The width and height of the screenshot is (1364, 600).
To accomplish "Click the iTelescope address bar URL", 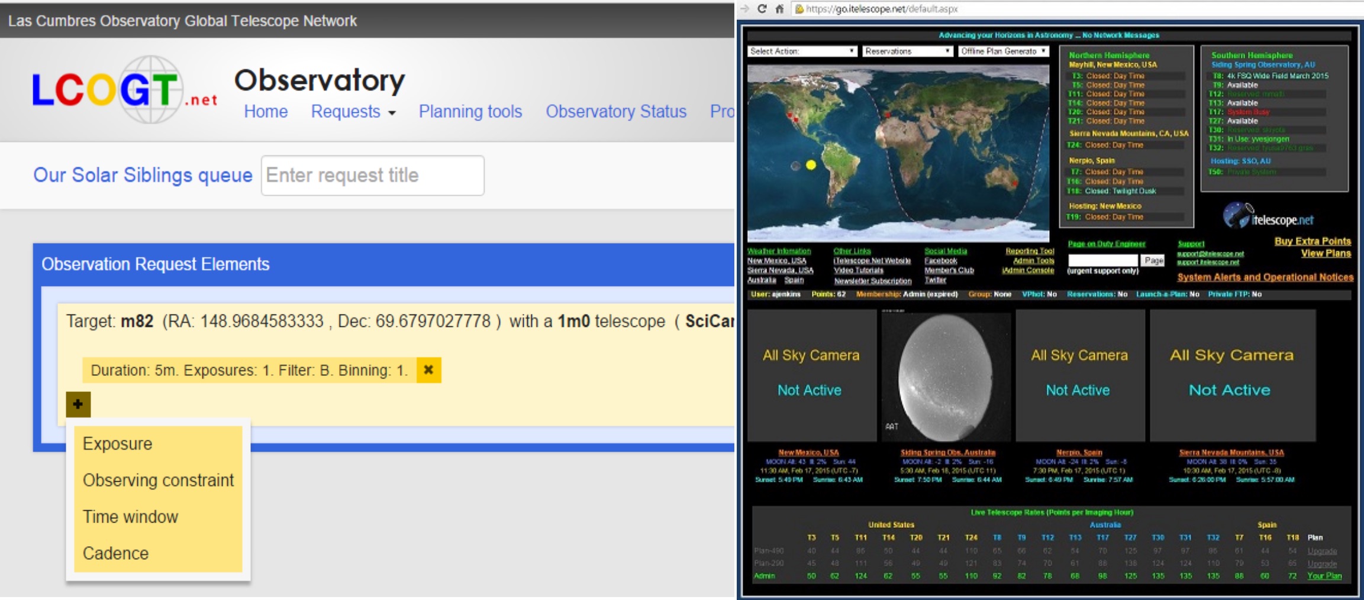I will 882,9.
